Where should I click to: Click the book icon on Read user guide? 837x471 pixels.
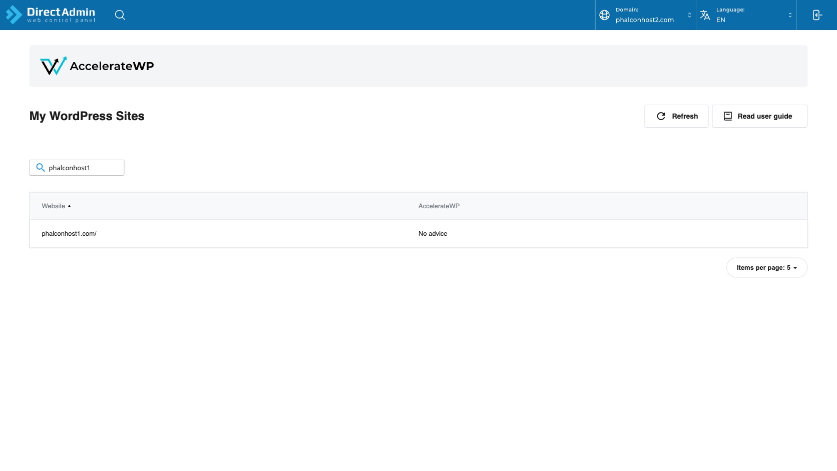point(728,116)
